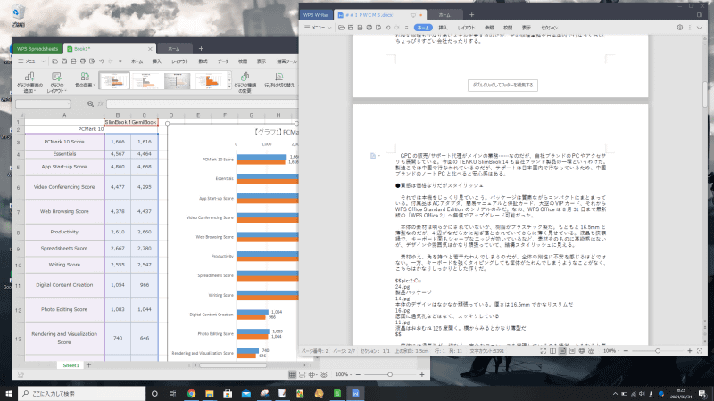This screenshot has height=401, width=714.
Task: Adjust the Writer zoom slider
Action: click(x=658, y=351)
